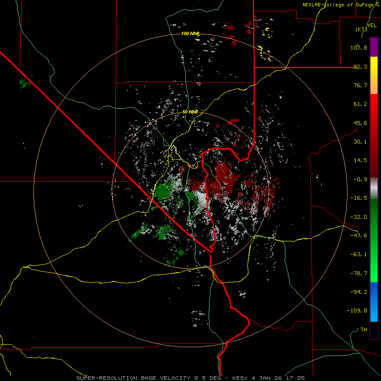Click the 100 NMI range ring label
Image resolution: width=381 pixels, height=381 pixels.
point(190,33)
